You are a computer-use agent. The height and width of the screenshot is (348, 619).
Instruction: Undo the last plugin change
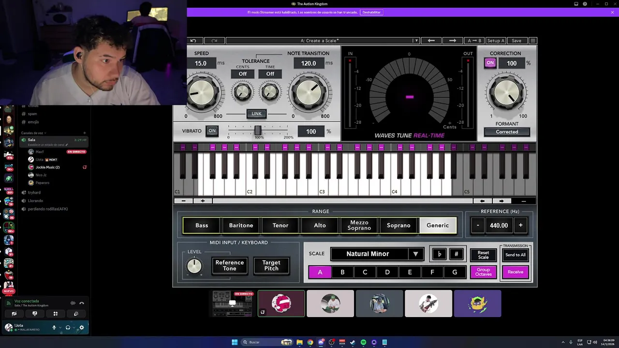(193, 41)
